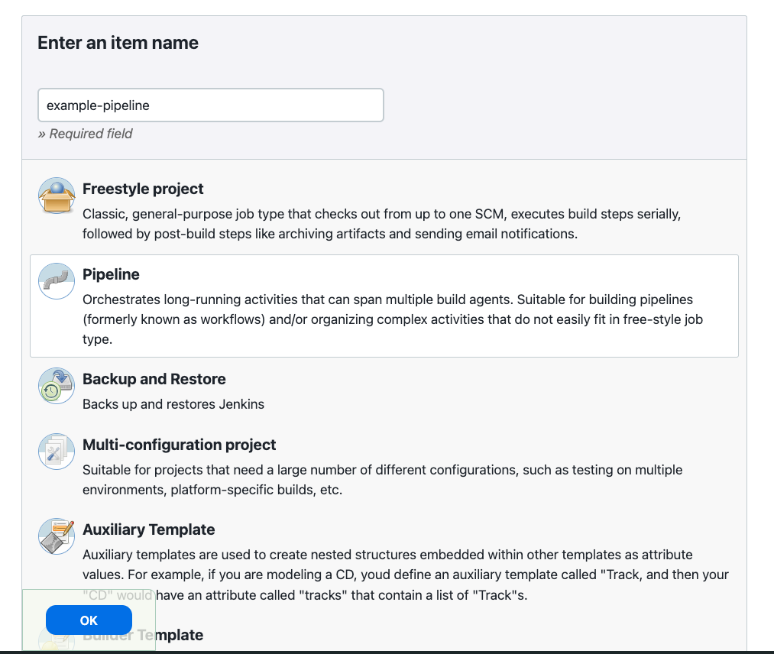The height and width of the screenshot is (654, 774).
Task: Click the Pipeline description starting with Orchestrates
Action: pos(393,319)
